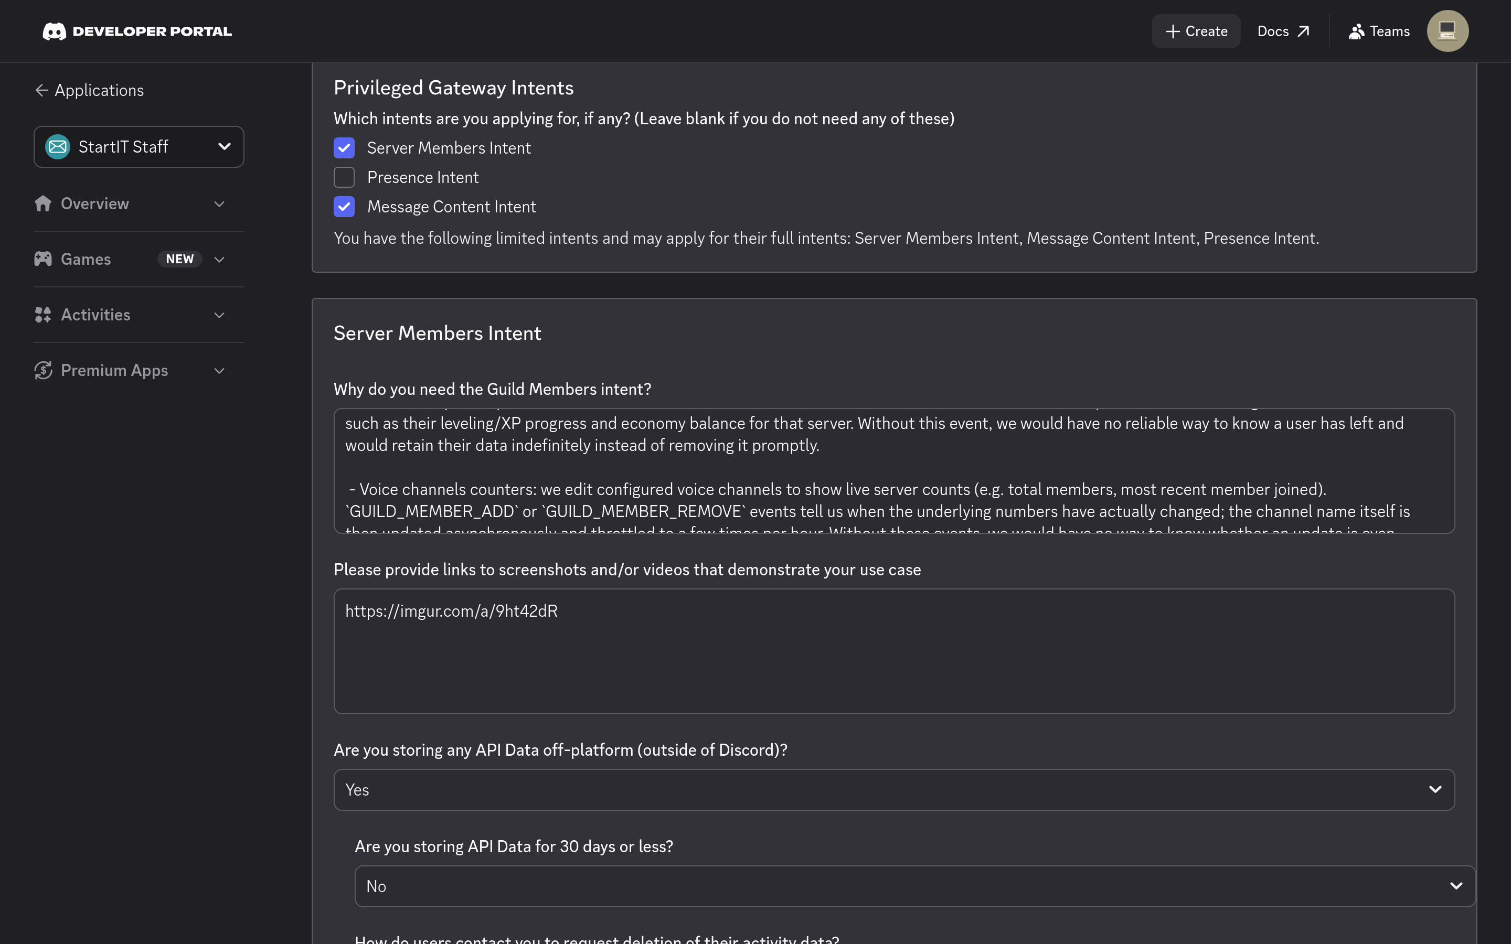Viewport: 1511px width, 944px height.
Task: Open the Activities sidebar menu
Action: coord(139,315)
